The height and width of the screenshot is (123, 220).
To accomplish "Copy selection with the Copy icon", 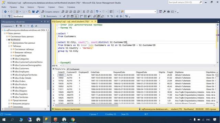I will pos(88,12).
